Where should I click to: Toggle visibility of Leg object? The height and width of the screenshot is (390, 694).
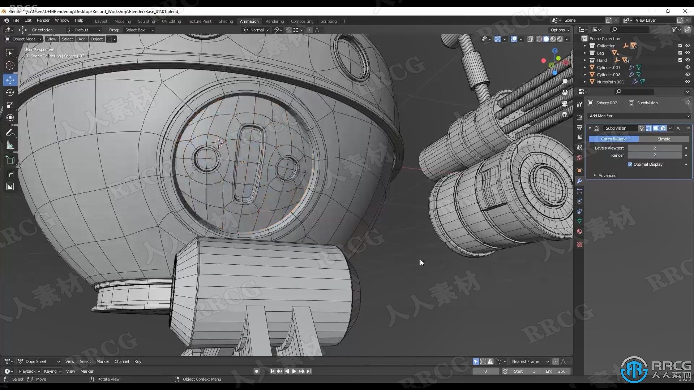click(x=687, y=53)
